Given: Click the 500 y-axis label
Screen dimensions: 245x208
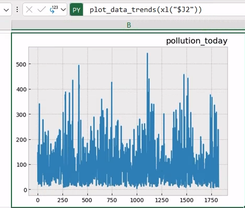Looking at the screenshot, I should (21, 64).
